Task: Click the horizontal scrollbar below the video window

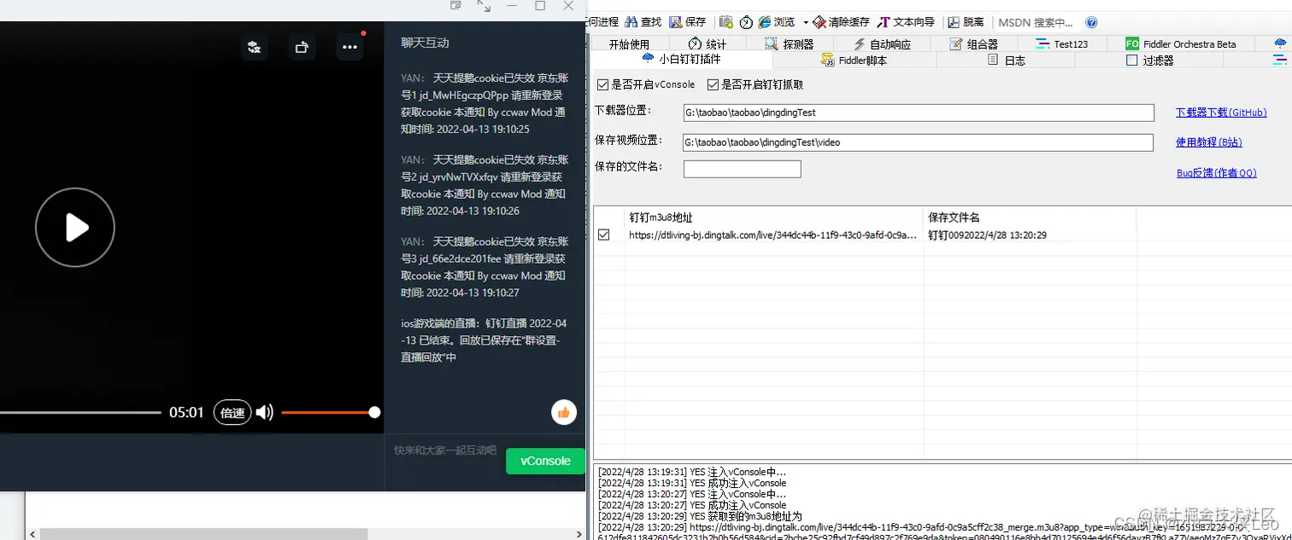Action: click(x=203, y=534)
